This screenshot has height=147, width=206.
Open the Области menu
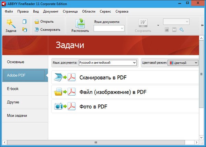89,12
